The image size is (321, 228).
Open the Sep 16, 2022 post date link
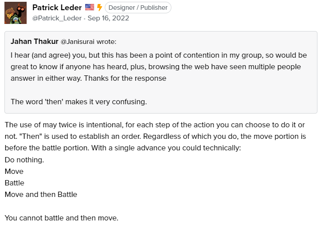coord(108,18)
